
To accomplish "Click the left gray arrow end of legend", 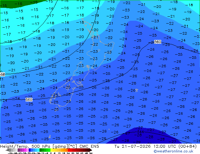I will 7,150.
